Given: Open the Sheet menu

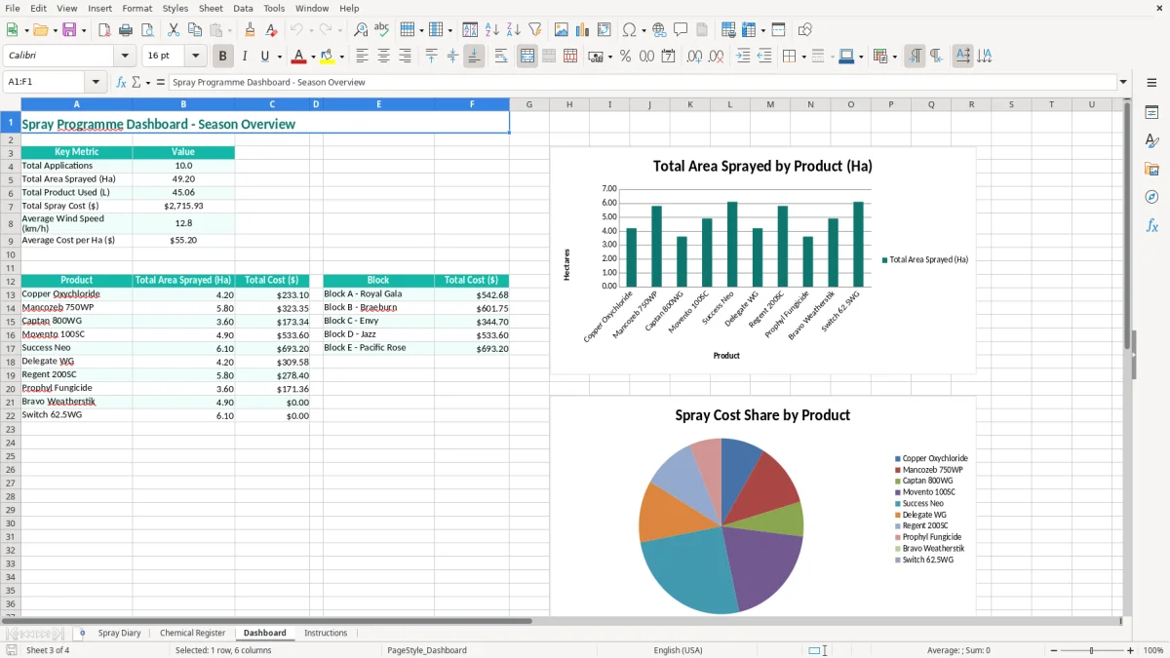Looking at the screenshot, I should point(211,8).
